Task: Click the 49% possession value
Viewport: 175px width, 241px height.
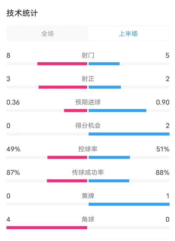Action: (x=13, y=149)
